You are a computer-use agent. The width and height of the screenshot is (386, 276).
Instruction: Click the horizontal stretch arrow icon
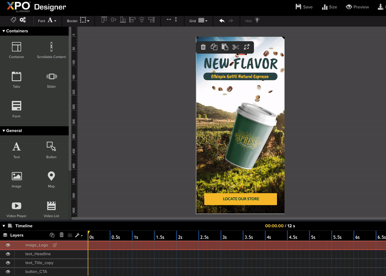click(x=169, y=19)
